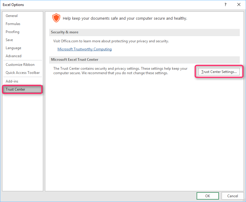The height and width of the screenshot is (202, 246).
Task: Open Quick Access Toolbar settings
Action: point(22,72)
